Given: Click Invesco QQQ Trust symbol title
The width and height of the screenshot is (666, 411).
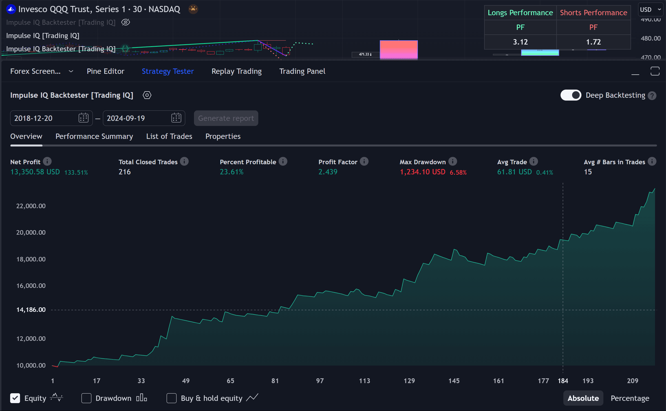Looking at the screenshot, I should [x=99, y=9].
